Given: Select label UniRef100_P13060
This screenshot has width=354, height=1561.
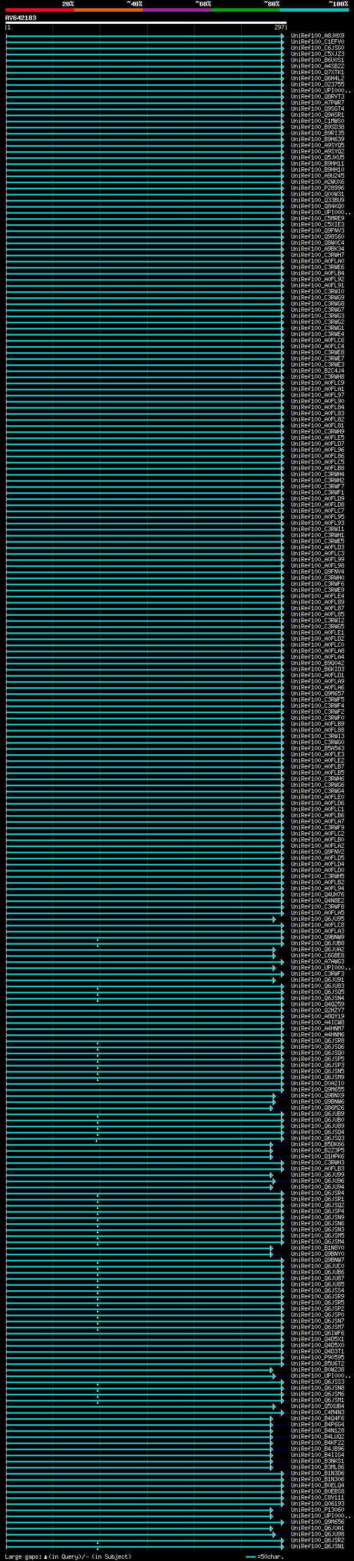Looking at the screenshot, I should point(317,1510).
